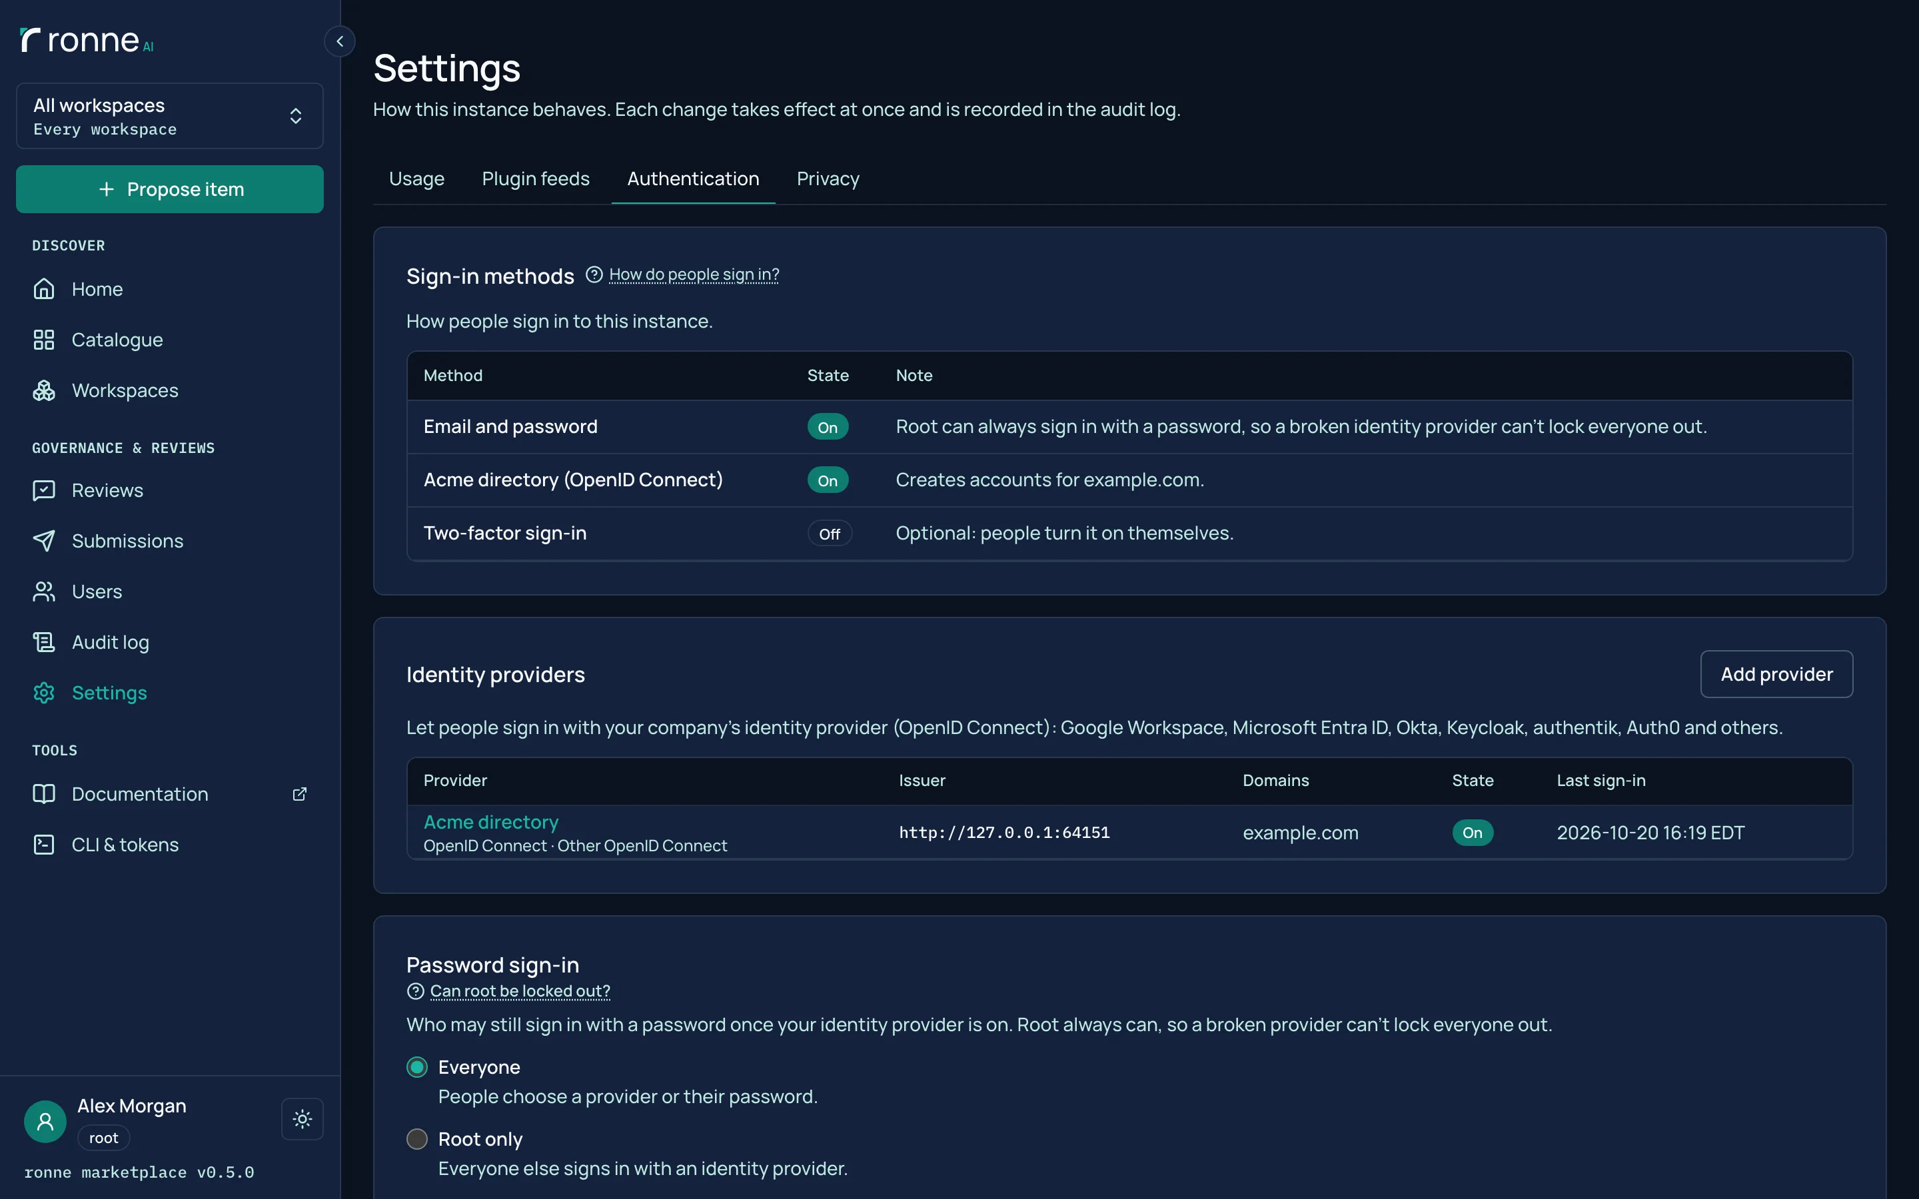The image size is (1919, 1199).
Task: Click the Add provider button
Action: [x=1776, y=674]
